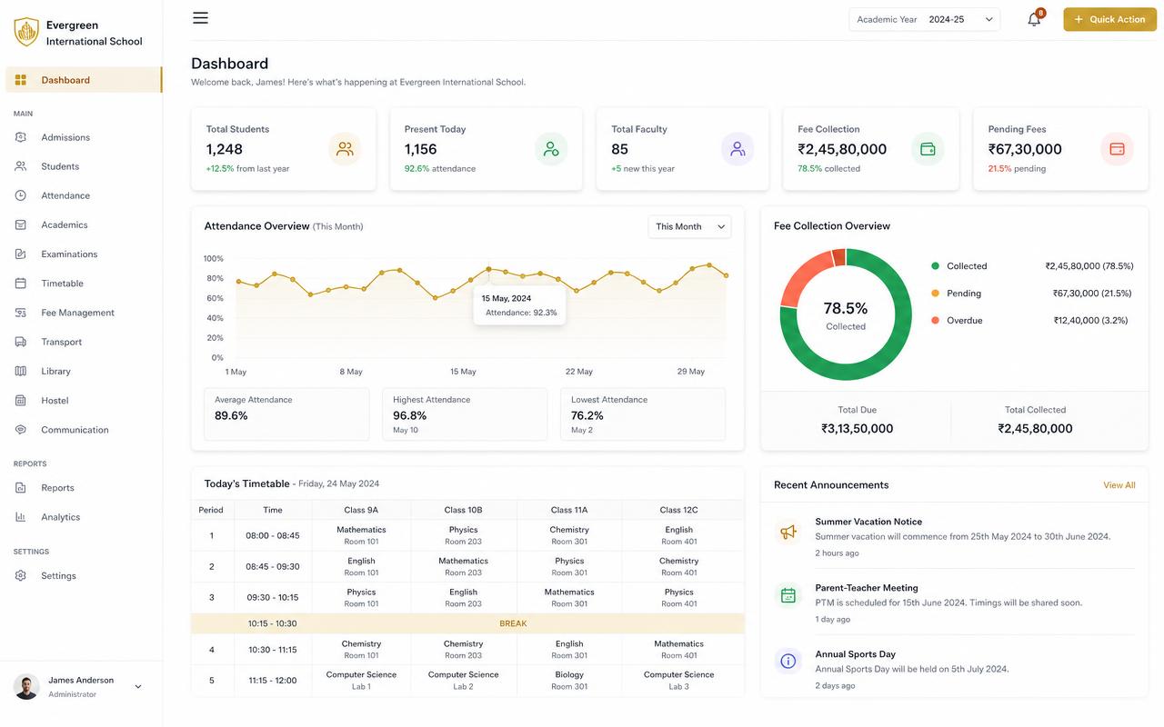Click the Total Students people icon
Image resolution: width=1164 pixels, height=727 pixels.
[345, 149]
